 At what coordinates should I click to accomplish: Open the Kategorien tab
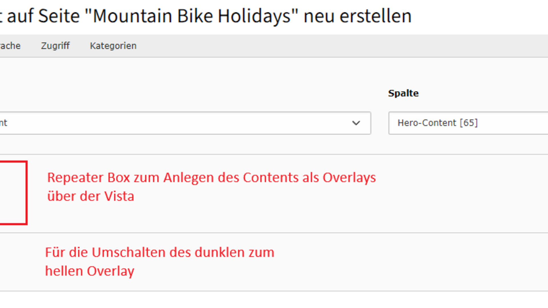(x=113, y=46)
